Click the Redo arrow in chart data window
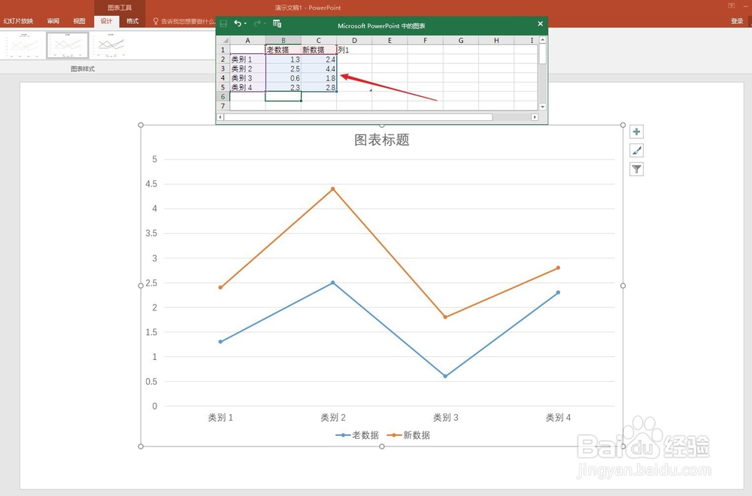The image size is (752, 496). coord(257,23)
